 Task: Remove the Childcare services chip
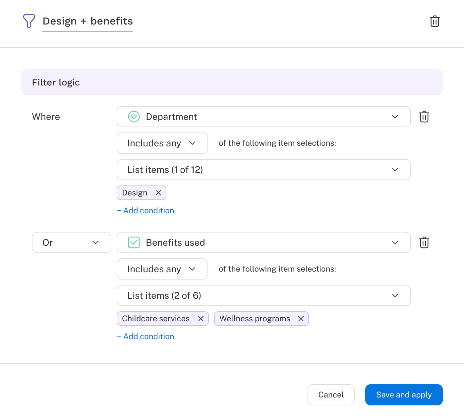point(201,319)
